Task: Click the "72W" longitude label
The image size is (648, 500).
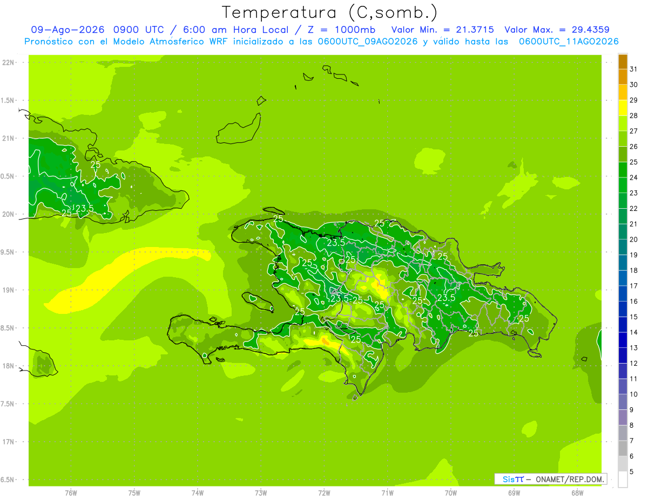Action: (x=324, y=493)
